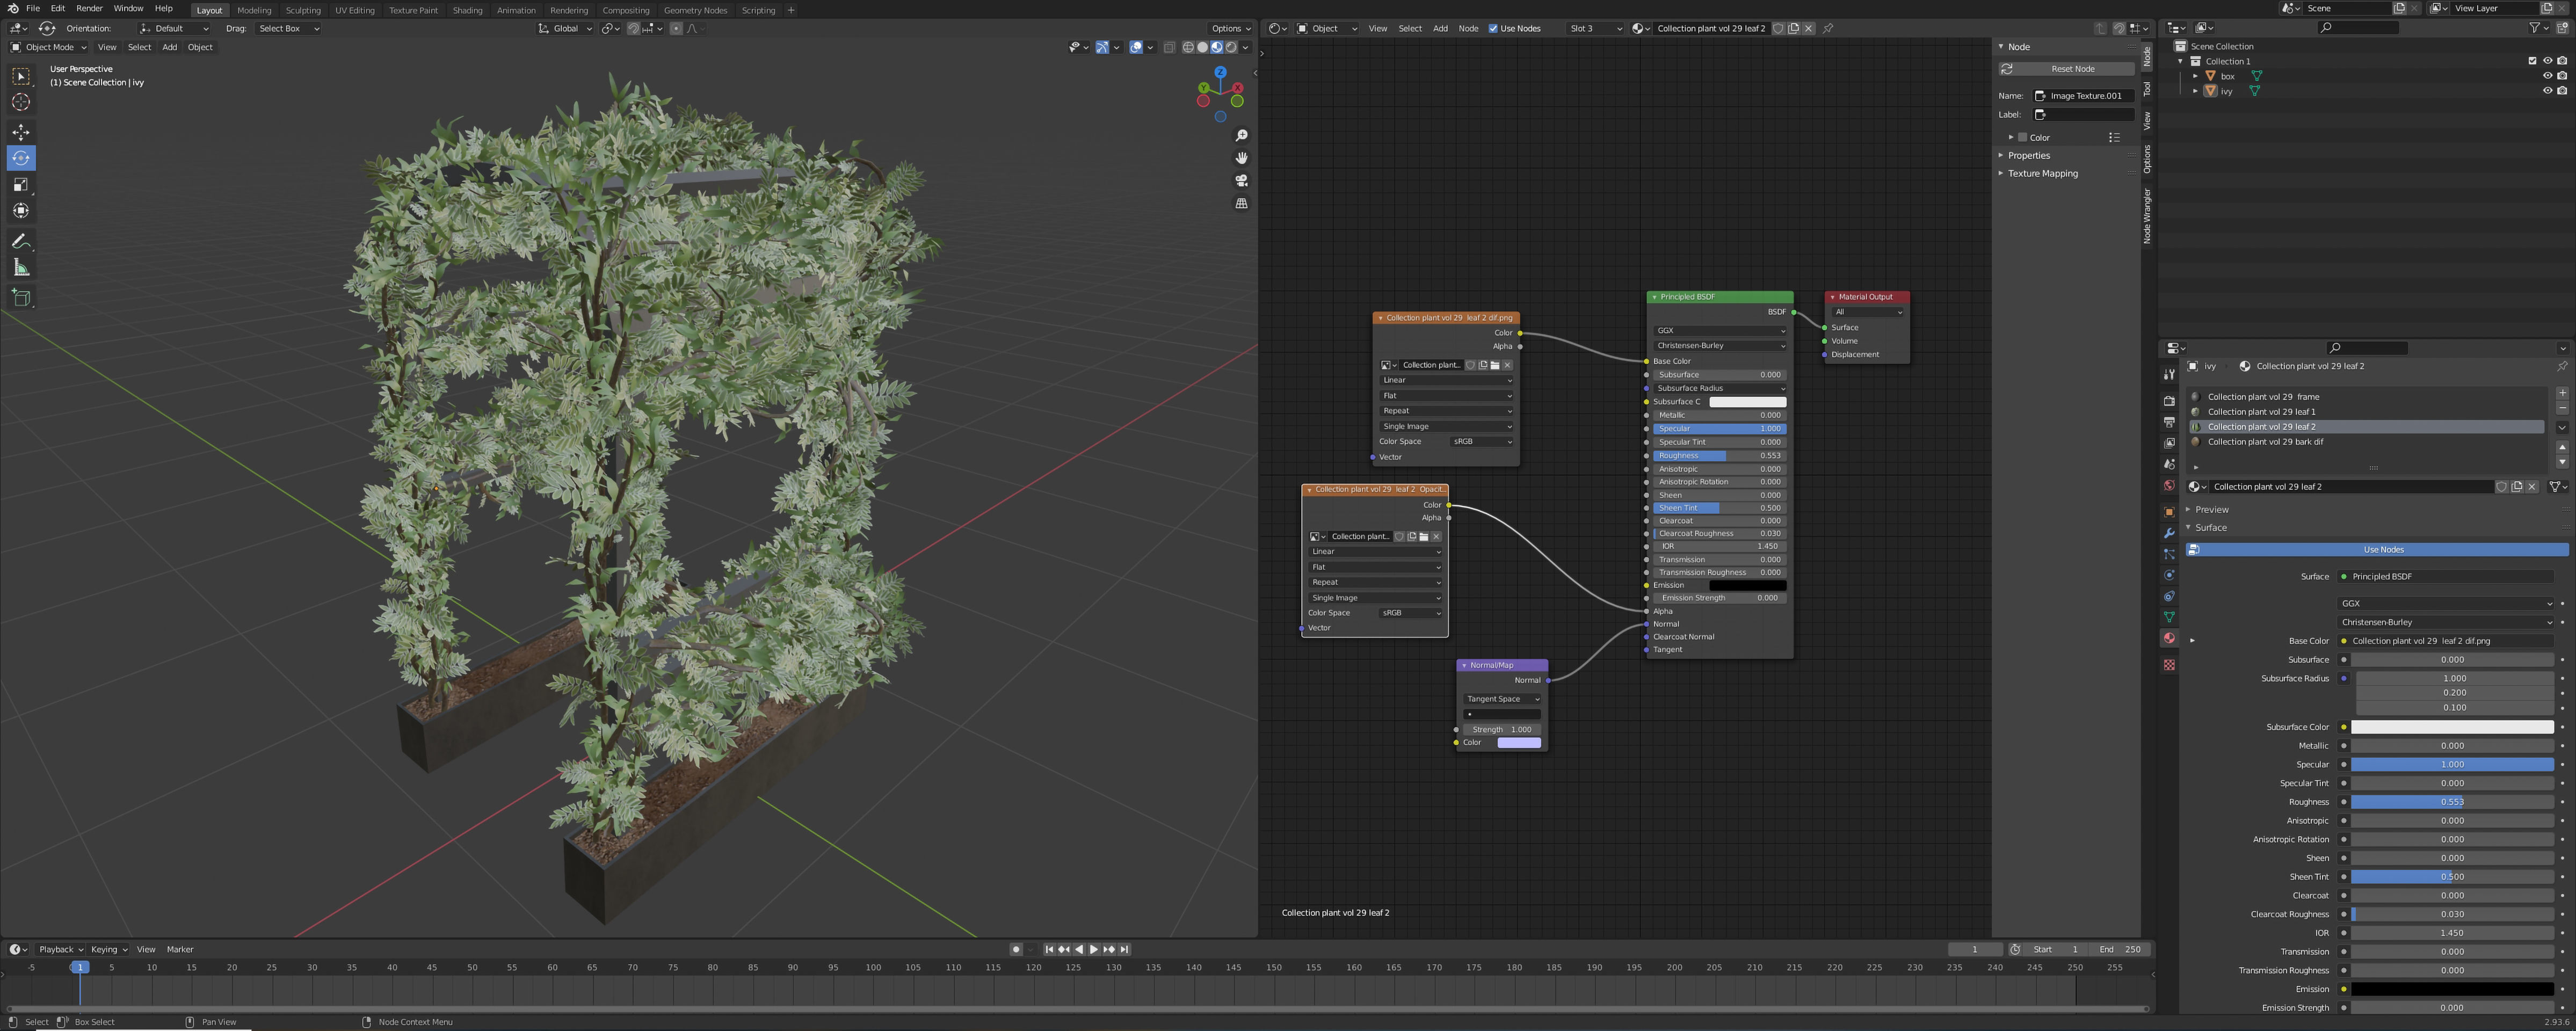The image size is (2576, 1031).
Task: Select the Scale tool
Action: tap(21, 184)
